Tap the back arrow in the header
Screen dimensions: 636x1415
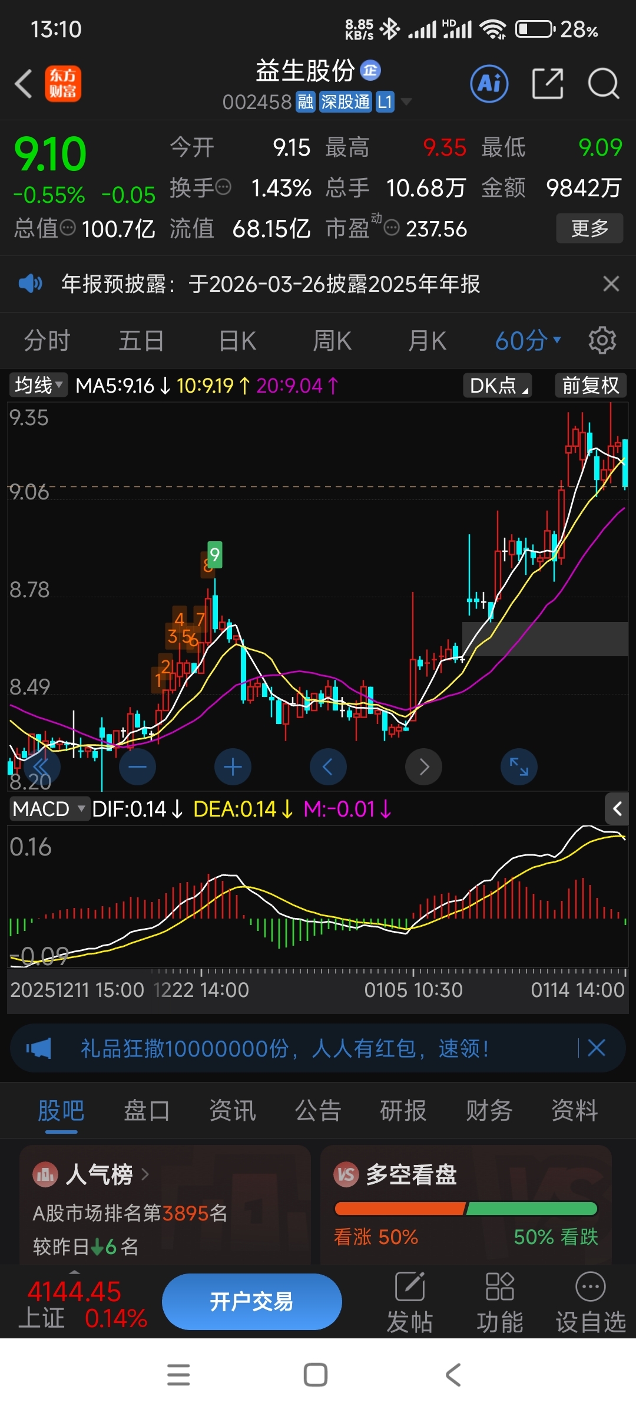click(24, 83)
